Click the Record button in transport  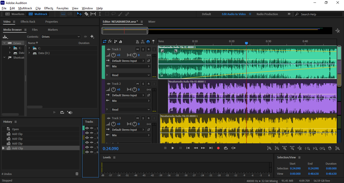click(x=218, y=148)
